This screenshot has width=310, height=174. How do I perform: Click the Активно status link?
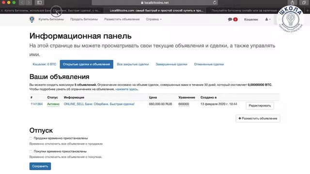pos(53,104)
